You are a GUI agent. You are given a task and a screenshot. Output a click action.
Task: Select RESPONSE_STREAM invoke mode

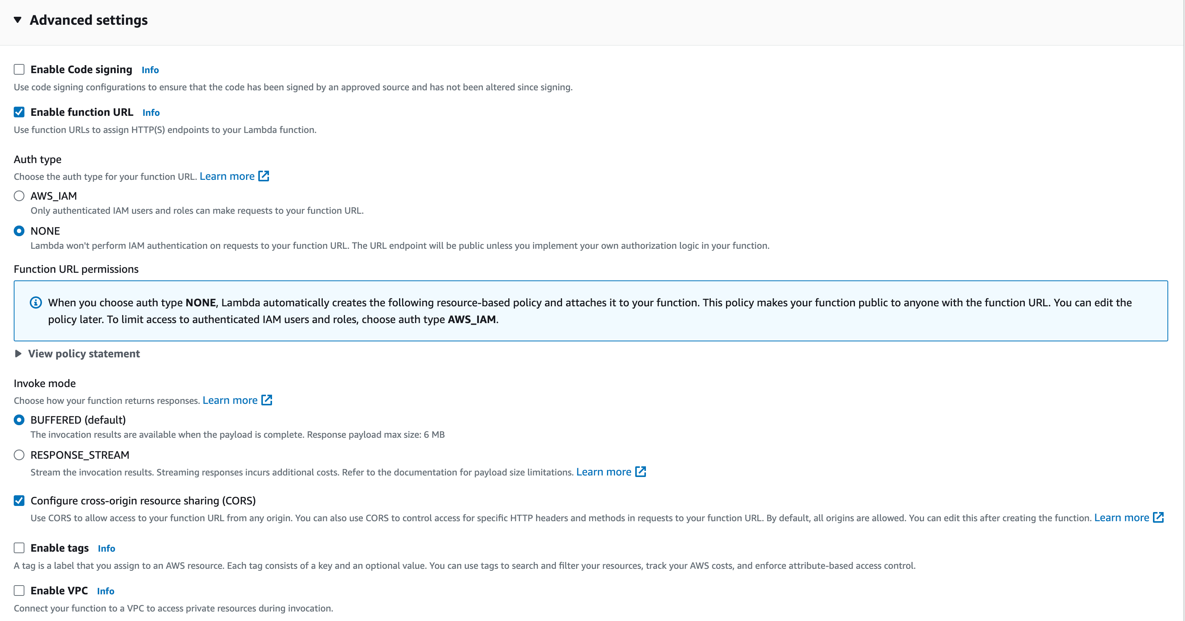coord(19,455)
